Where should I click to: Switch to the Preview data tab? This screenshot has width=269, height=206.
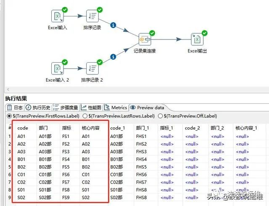click(x=147, y=108)
